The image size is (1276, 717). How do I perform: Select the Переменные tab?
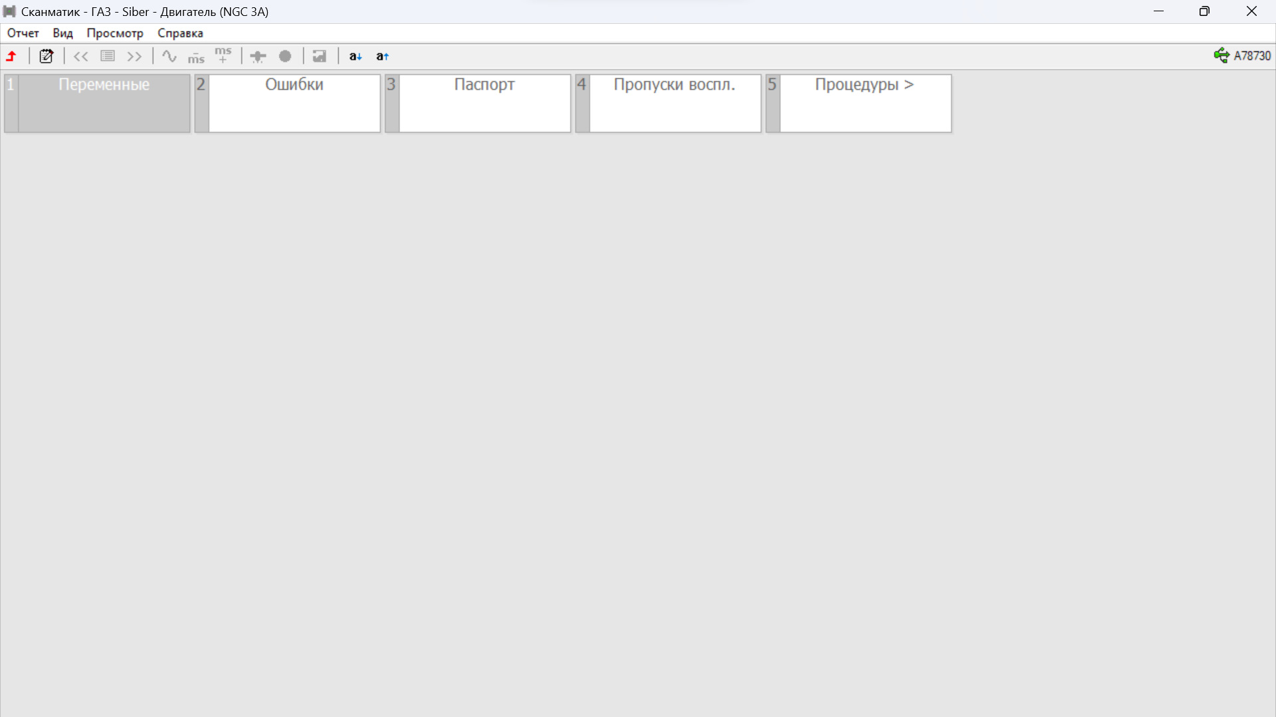[97, 103]
